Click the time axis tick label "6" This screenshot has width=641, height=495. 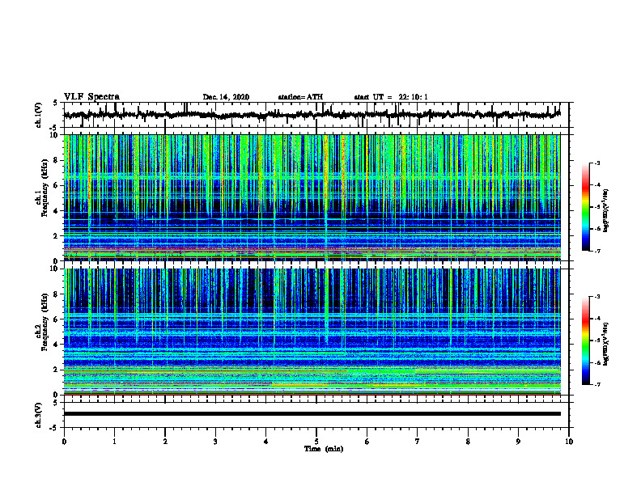click(367, 442)
